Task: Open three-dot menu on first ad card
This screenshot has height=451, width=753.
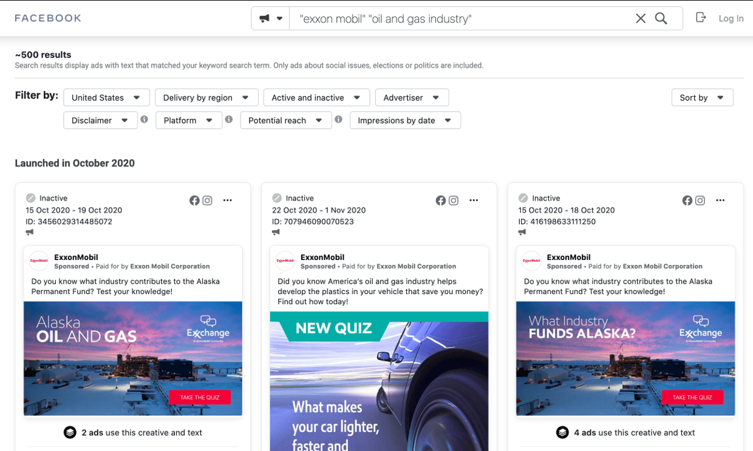Action: [227, 201]
